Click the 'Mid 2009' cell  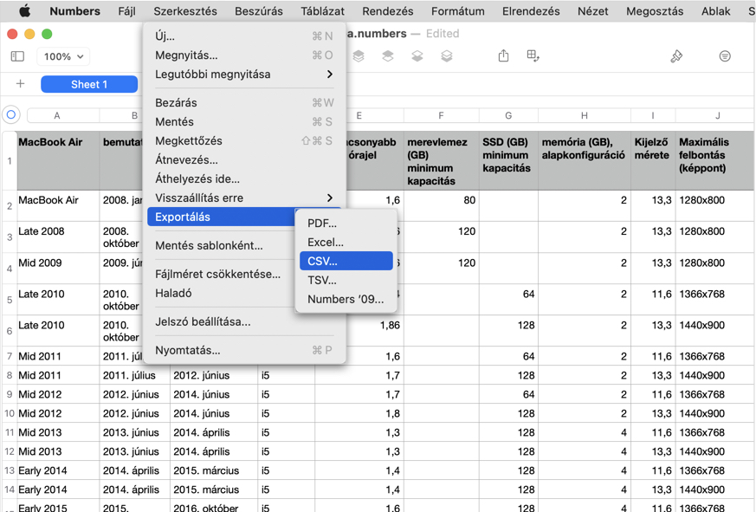coord(58,269)
